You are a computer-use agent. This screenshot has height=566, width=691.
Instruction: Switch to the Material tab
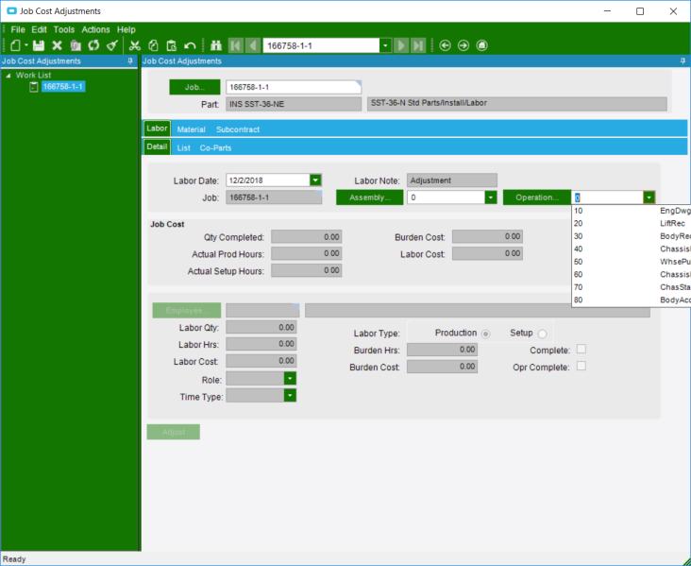coord(192,129)
